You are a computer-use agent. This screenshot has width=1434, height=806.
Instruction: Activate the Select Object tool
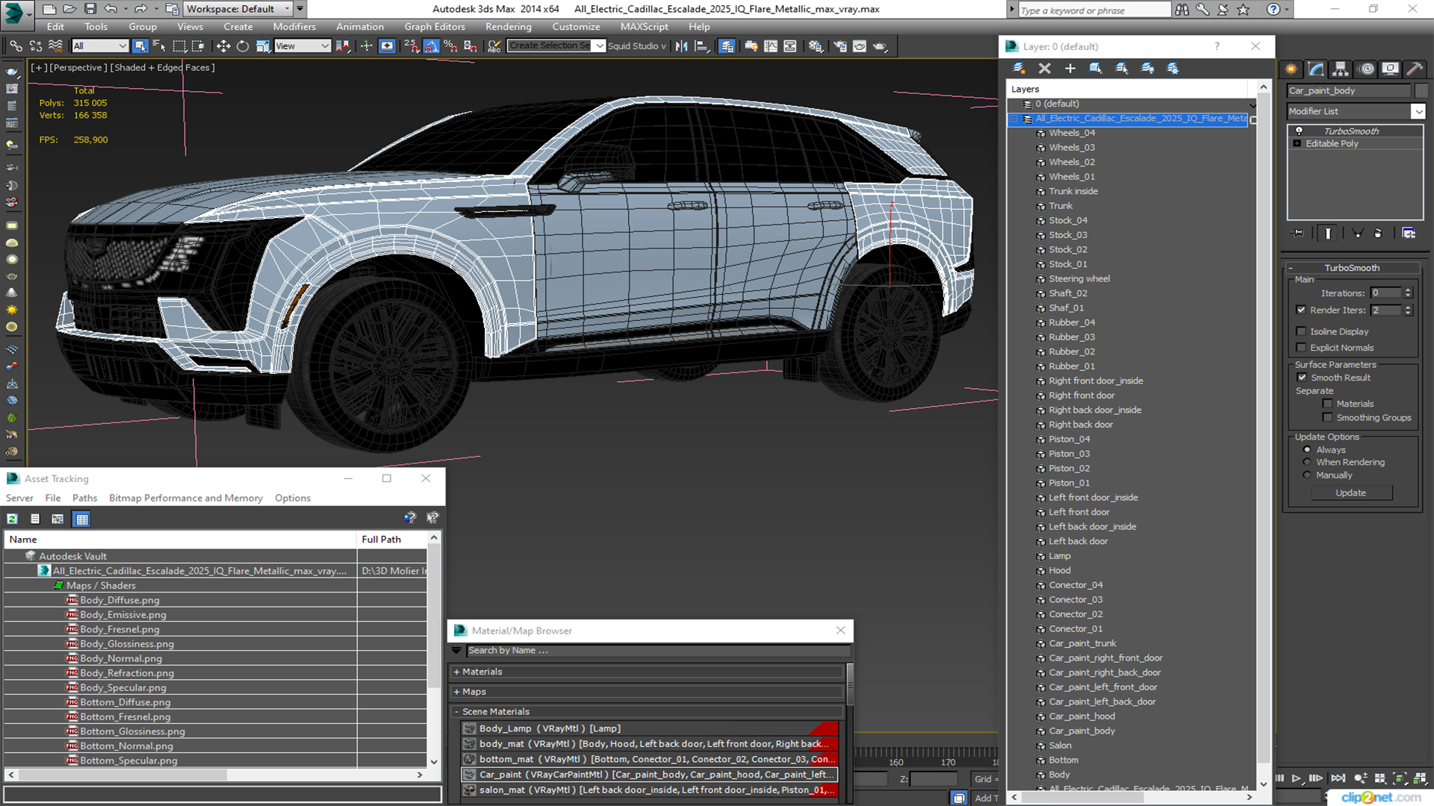[140, 46]
